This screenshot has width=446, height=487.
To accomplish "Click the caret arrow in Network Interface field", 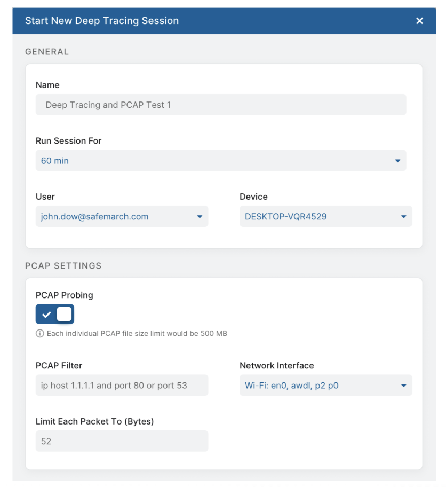I will click(x=403, y=386).
